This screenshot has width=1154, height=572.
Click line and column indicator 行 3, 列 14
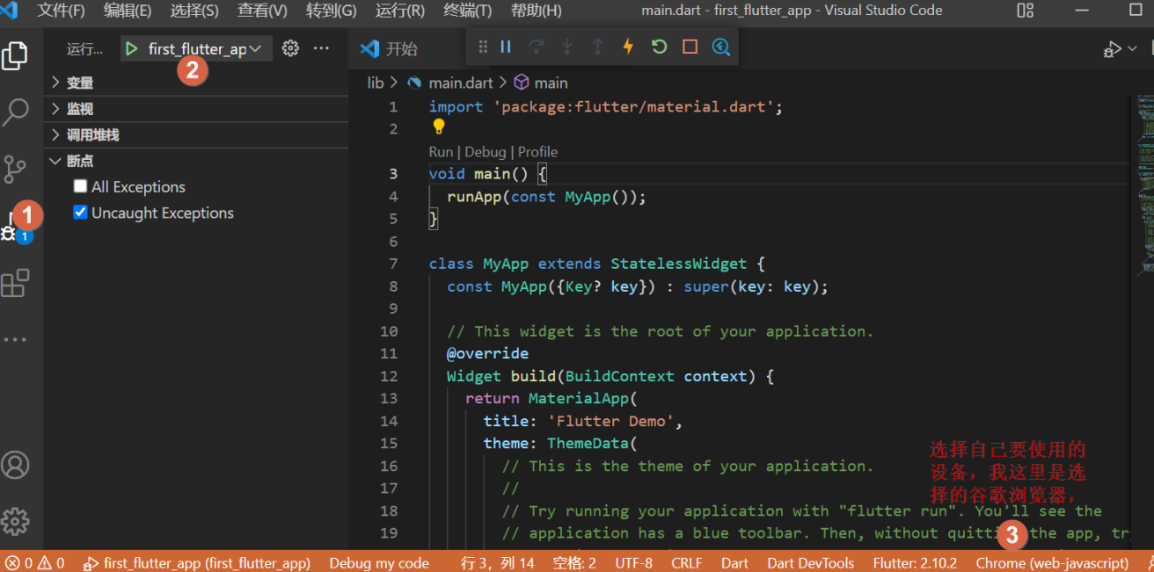click(x=497, y=563)
